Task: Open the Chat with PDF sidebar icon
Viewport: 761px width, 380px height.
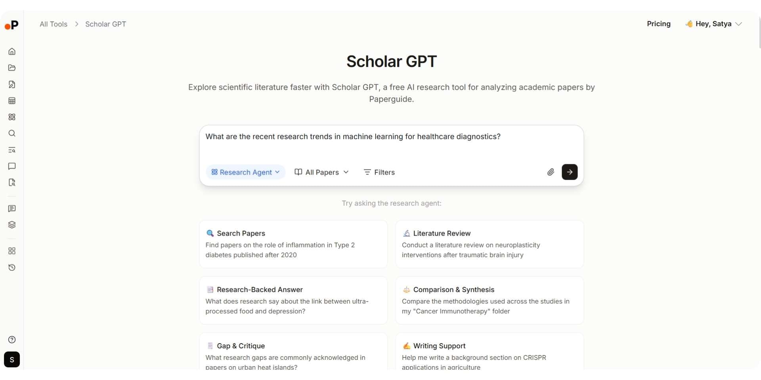Action: pyautogui.click(x=12, y=182)
